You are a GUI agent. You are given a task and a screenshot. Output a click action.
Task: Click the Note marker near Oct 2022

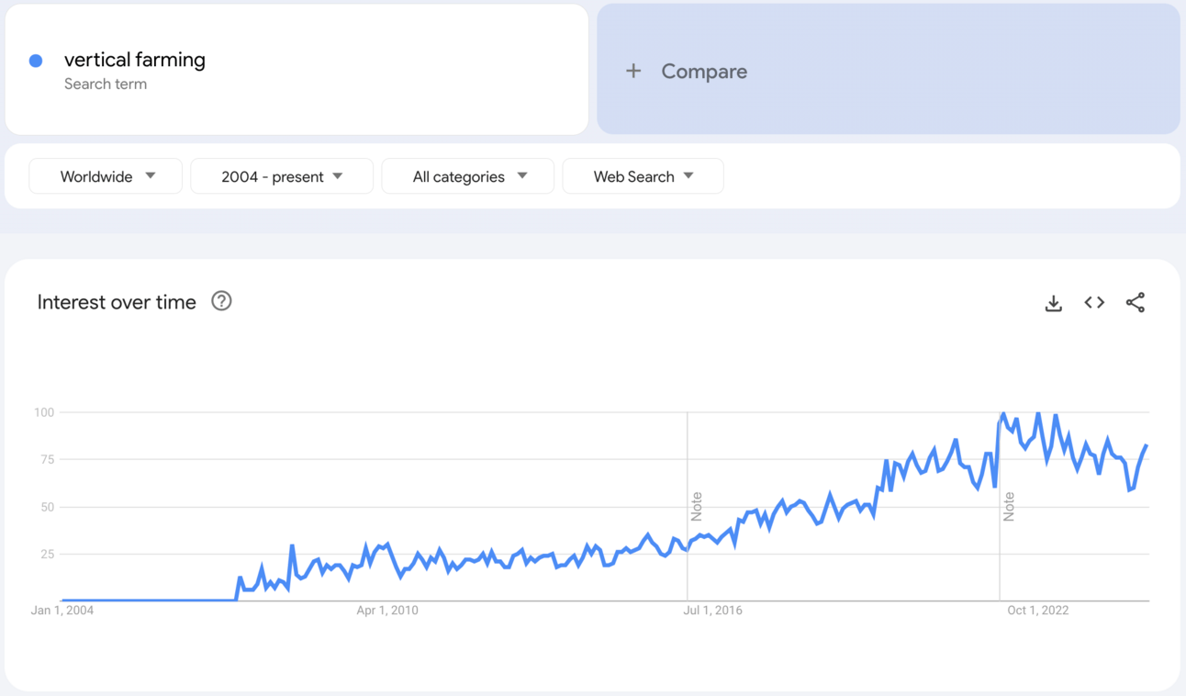pos(1009,506)
